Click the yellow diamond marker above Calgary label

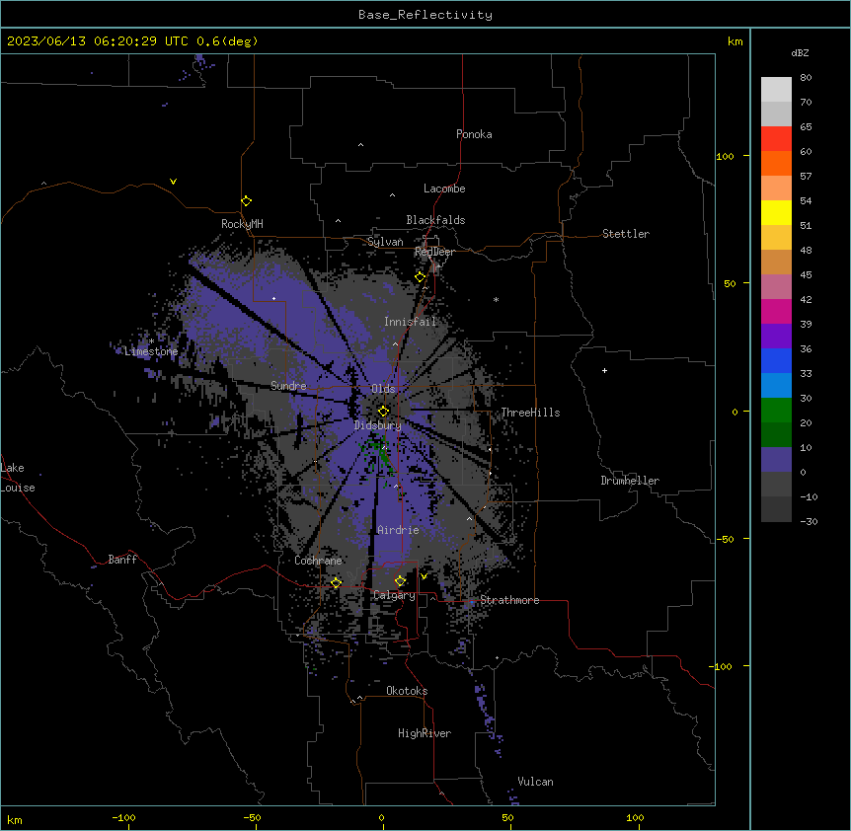point(400,581)
